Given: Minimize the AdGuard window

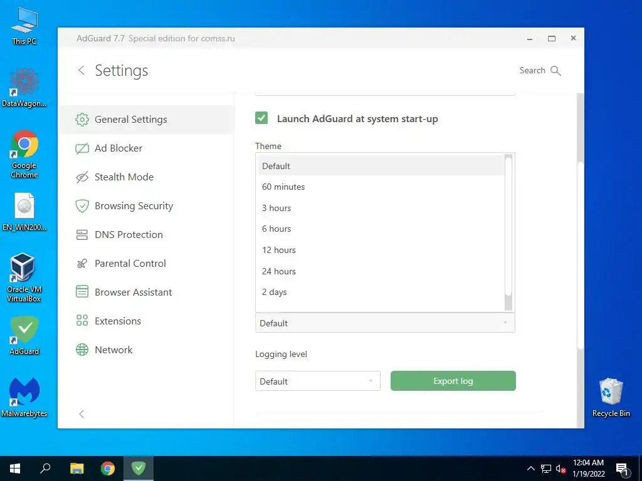Looking at the screenshot, I should pos(529,38).
